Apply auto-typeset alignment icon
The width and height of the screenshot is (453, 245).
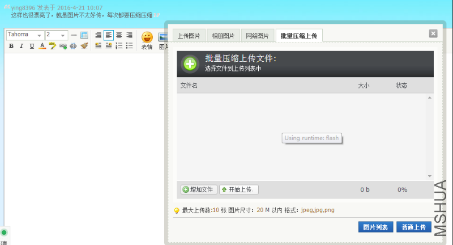click(x=98, y=35)
